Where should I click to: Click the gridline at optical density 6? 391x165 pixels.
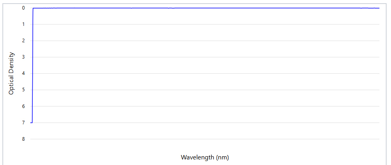coord(205,106)
